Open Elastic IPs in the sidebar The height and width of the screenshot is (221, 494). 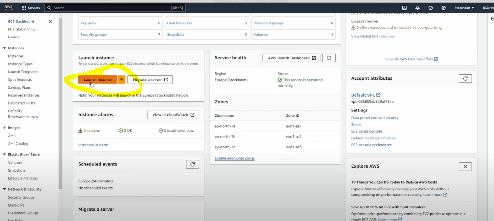tap(16, 205)
